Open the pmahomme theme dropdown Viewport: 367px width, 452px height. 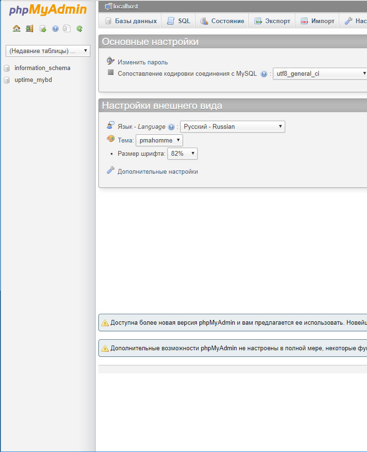159,141
